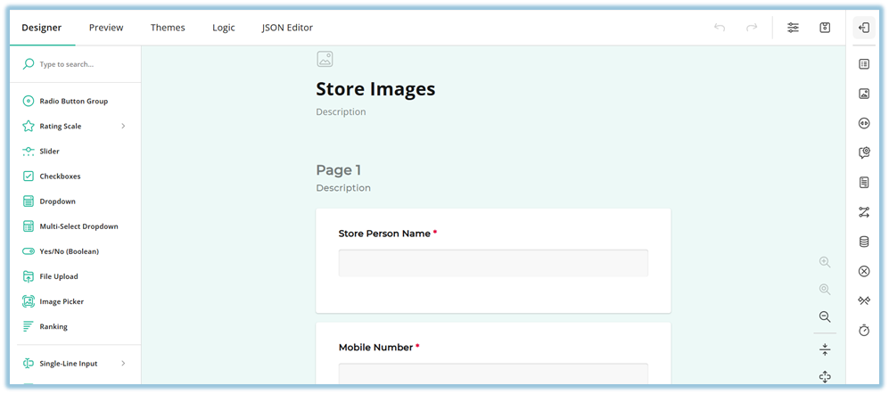This screenshot has height=394, width=889.
Task: Click the zoom out magnifier icon
Action: click(825, 316)
